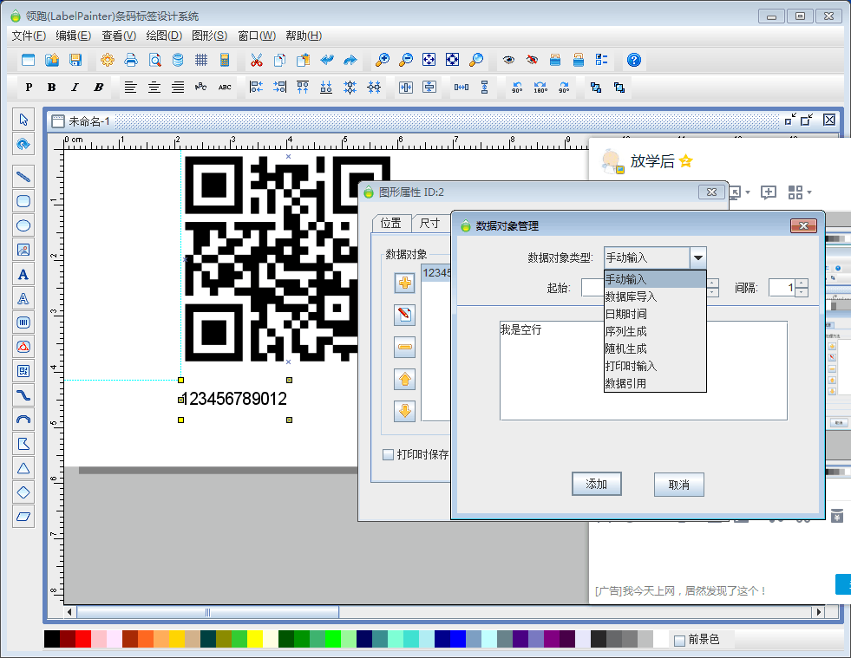The height and width of the screenshot is (658, 851).
Task: Select the text A tool
Action: click(x=23, y=274)
